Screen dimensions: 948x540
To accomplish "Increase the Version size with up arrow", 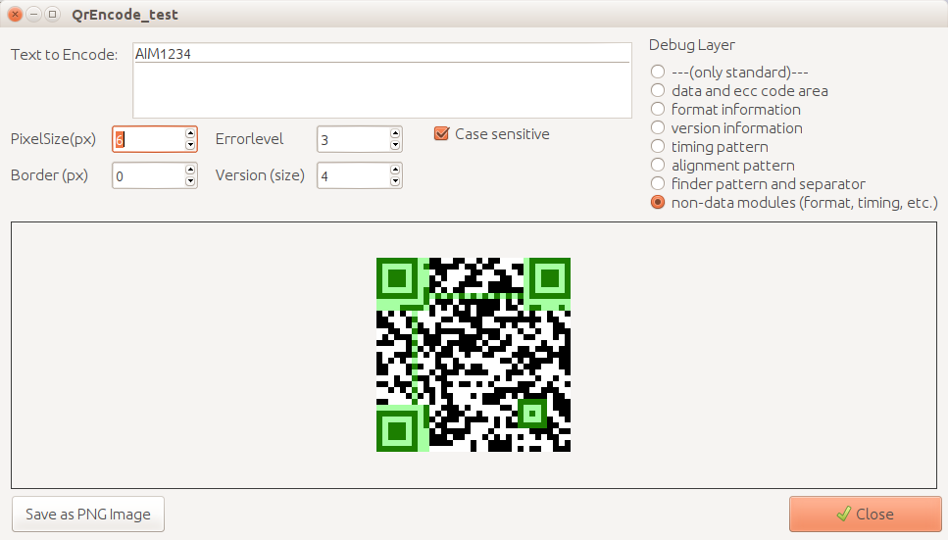I will pyautogui.click(x=395, y=170).
